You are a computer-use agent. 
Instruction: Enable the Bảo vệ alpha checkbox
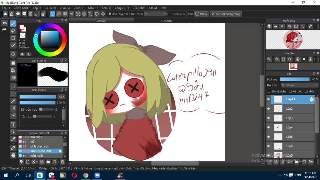[269, 92]
